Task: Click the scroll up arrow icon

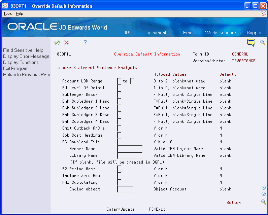Action: click(x=264, y=188)
